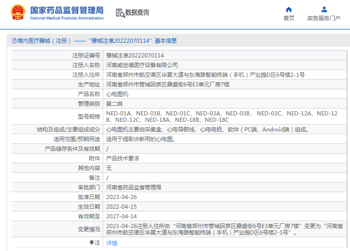
Task: Select expiry date 2027-04-14
Action: (122, 217)
